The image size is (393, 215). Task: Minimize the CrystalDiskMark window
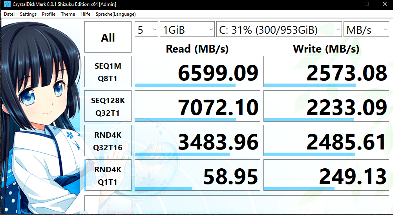[348, 4]
